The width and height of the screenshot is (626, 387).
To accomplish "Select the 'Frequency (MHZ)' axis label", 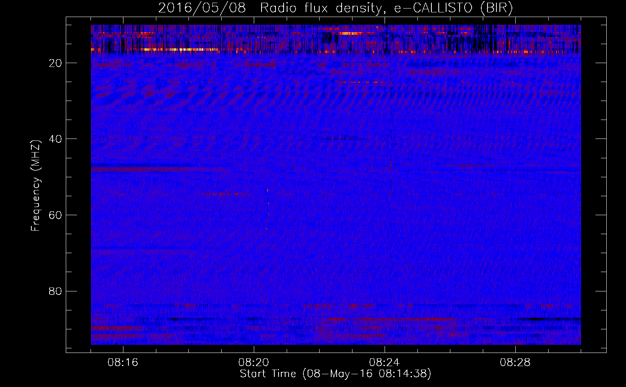I will click(x=36, y=186).
